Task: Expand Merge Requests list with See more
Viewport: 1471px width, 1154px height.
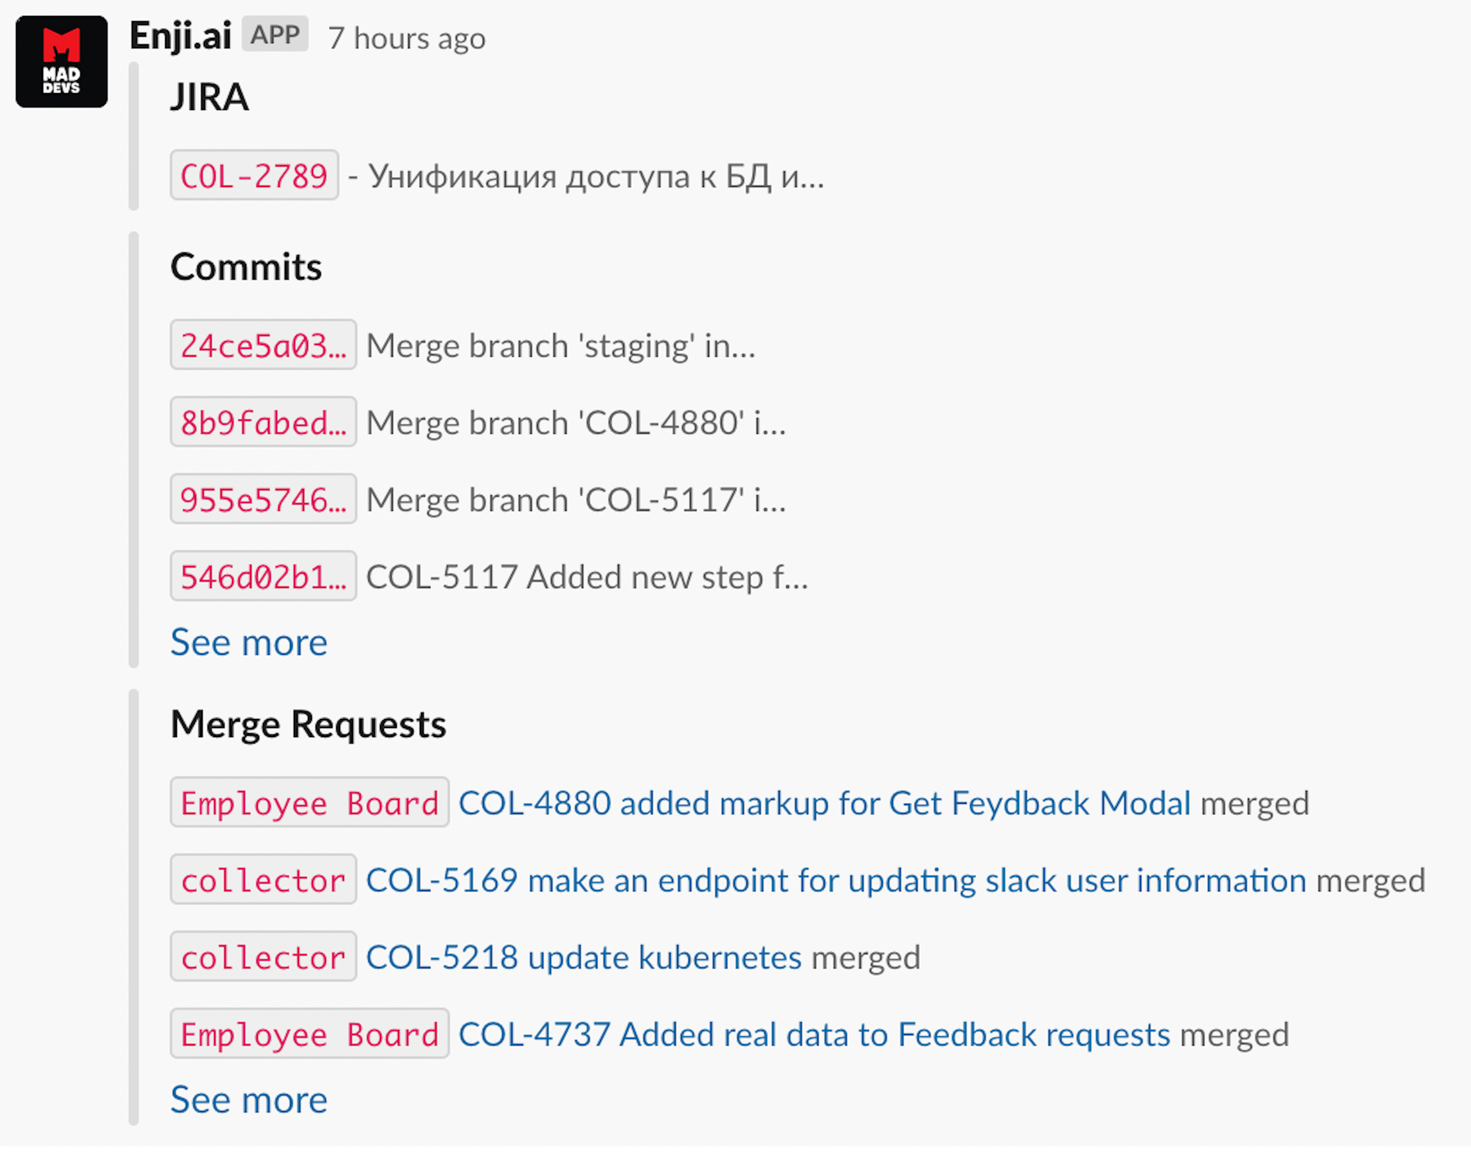Action: coord(249,1099)
